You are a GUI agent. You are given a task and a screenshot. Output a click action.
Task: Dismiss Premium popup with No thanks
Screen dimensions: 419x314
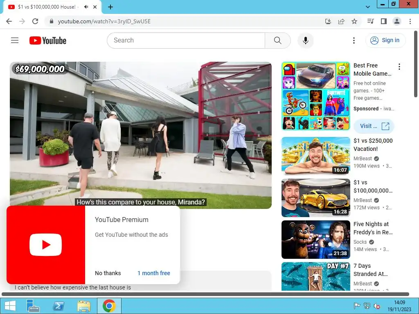coord(108,273)
